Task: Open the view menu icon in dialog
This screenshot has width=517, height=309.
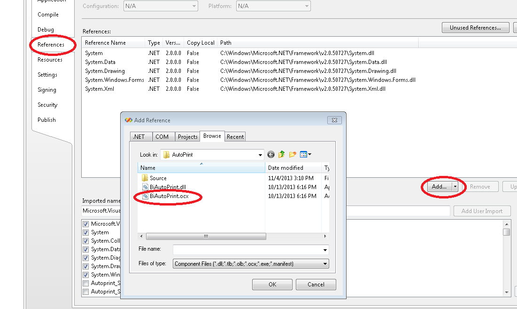Action: coord(306,154)
